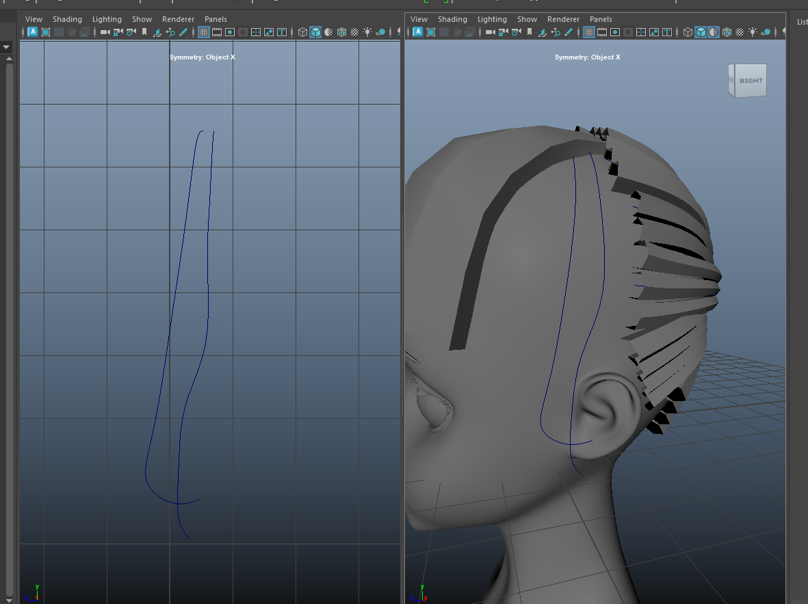Image resolution: width=808 pixels, height=604 pixels.
Task: Click Textured checker icon in left panel toolbar
Action: 354,32
